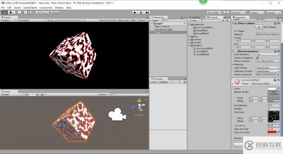Click the Hierarchy Create button

155,20
